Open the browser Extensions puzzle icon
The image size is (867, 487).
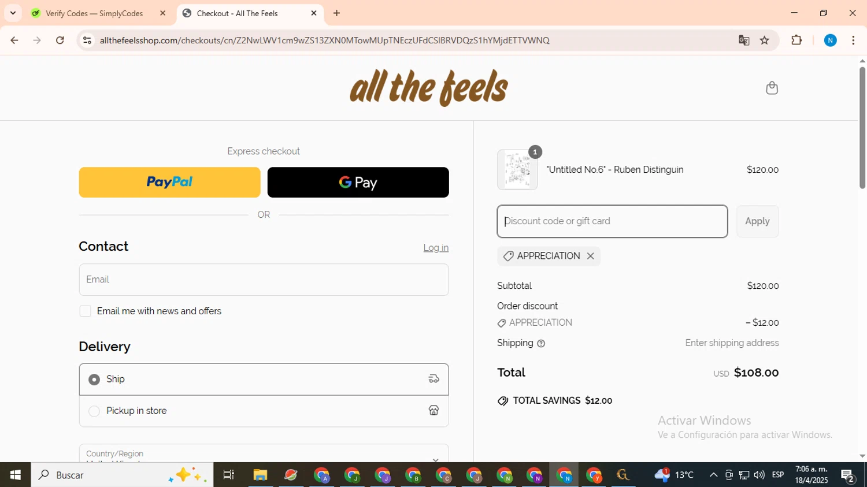click(796, 40)
